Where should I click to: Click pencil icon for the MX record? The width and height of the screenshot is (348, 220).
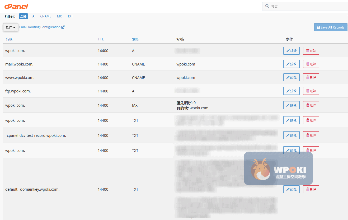pos(288,105)
